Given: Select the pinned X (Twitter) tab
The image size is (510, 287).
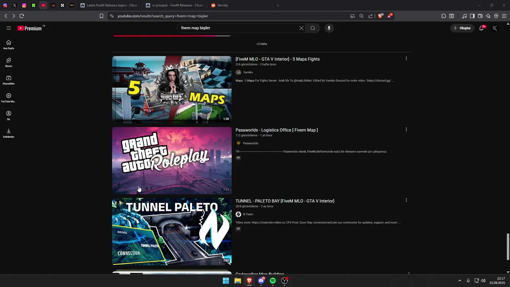Looking at the screenshot, I should (x=14, y=5).
